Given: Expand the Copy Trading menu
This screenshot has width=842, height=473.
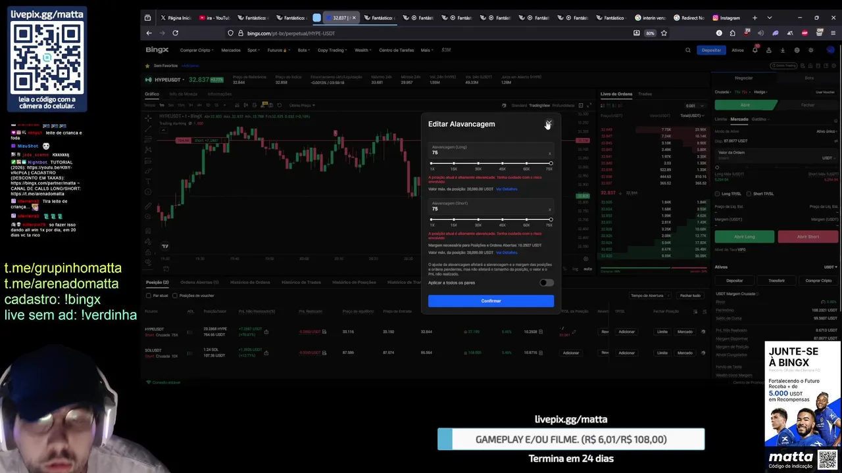Looking at the screenshot, I should [332, 50].
